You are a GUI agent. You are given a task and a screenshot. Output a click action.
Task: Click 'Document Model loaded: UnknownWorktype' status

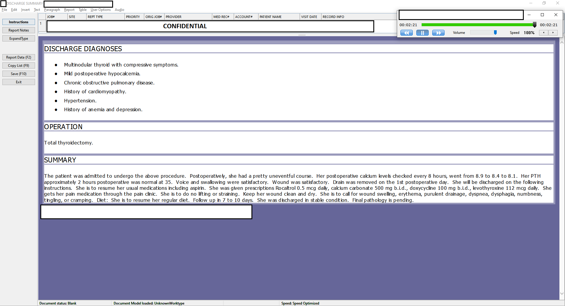(x=149, y=303)
